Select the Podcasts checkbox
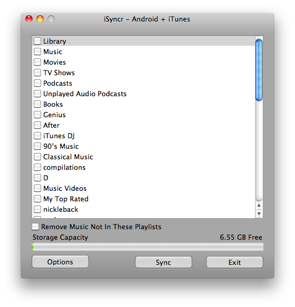295x307 pixels. pyautogui.click(x=37, y=83)
